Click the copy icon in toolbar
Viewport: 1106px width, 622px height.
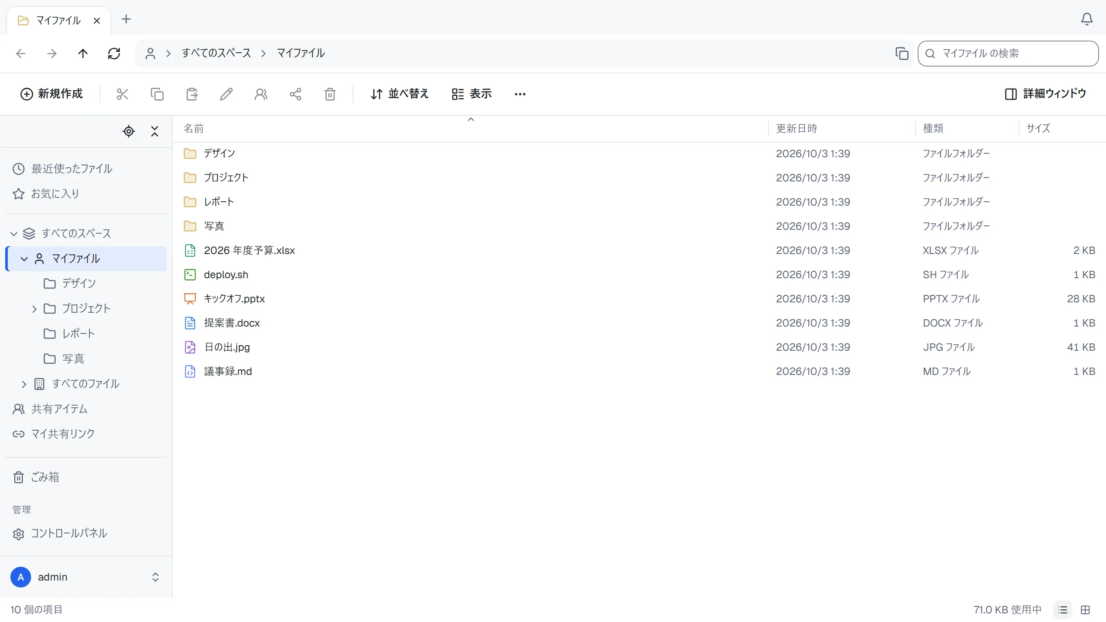tap(157, 94)
